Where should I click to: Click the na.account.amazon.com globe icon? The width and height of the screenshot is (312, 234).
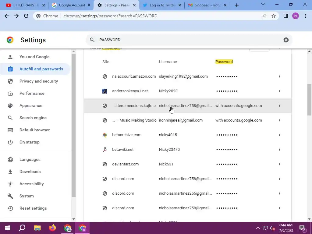[x=105, y=76]
